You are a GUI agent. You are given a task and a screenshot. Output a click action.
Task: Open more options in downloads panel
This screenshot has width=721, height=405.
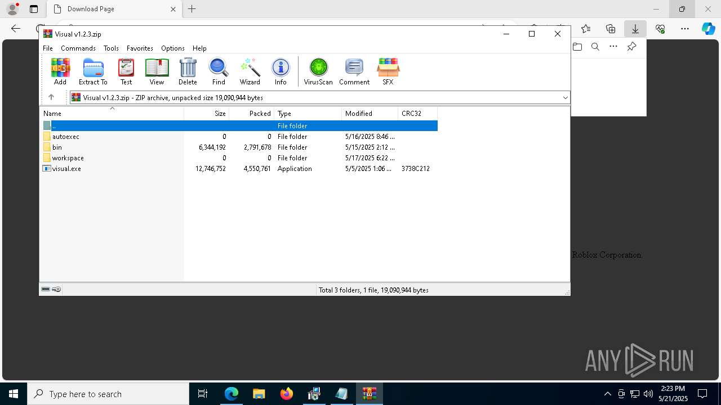[613, 47]
